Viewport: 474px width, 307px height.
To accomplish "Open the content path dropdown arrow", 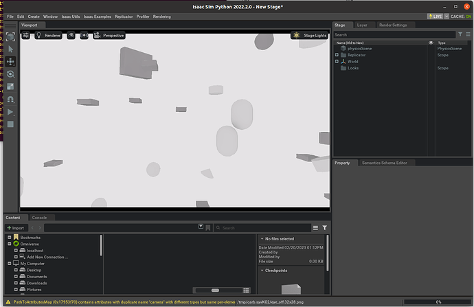I will pyautogui.click(x=201, y=227).
